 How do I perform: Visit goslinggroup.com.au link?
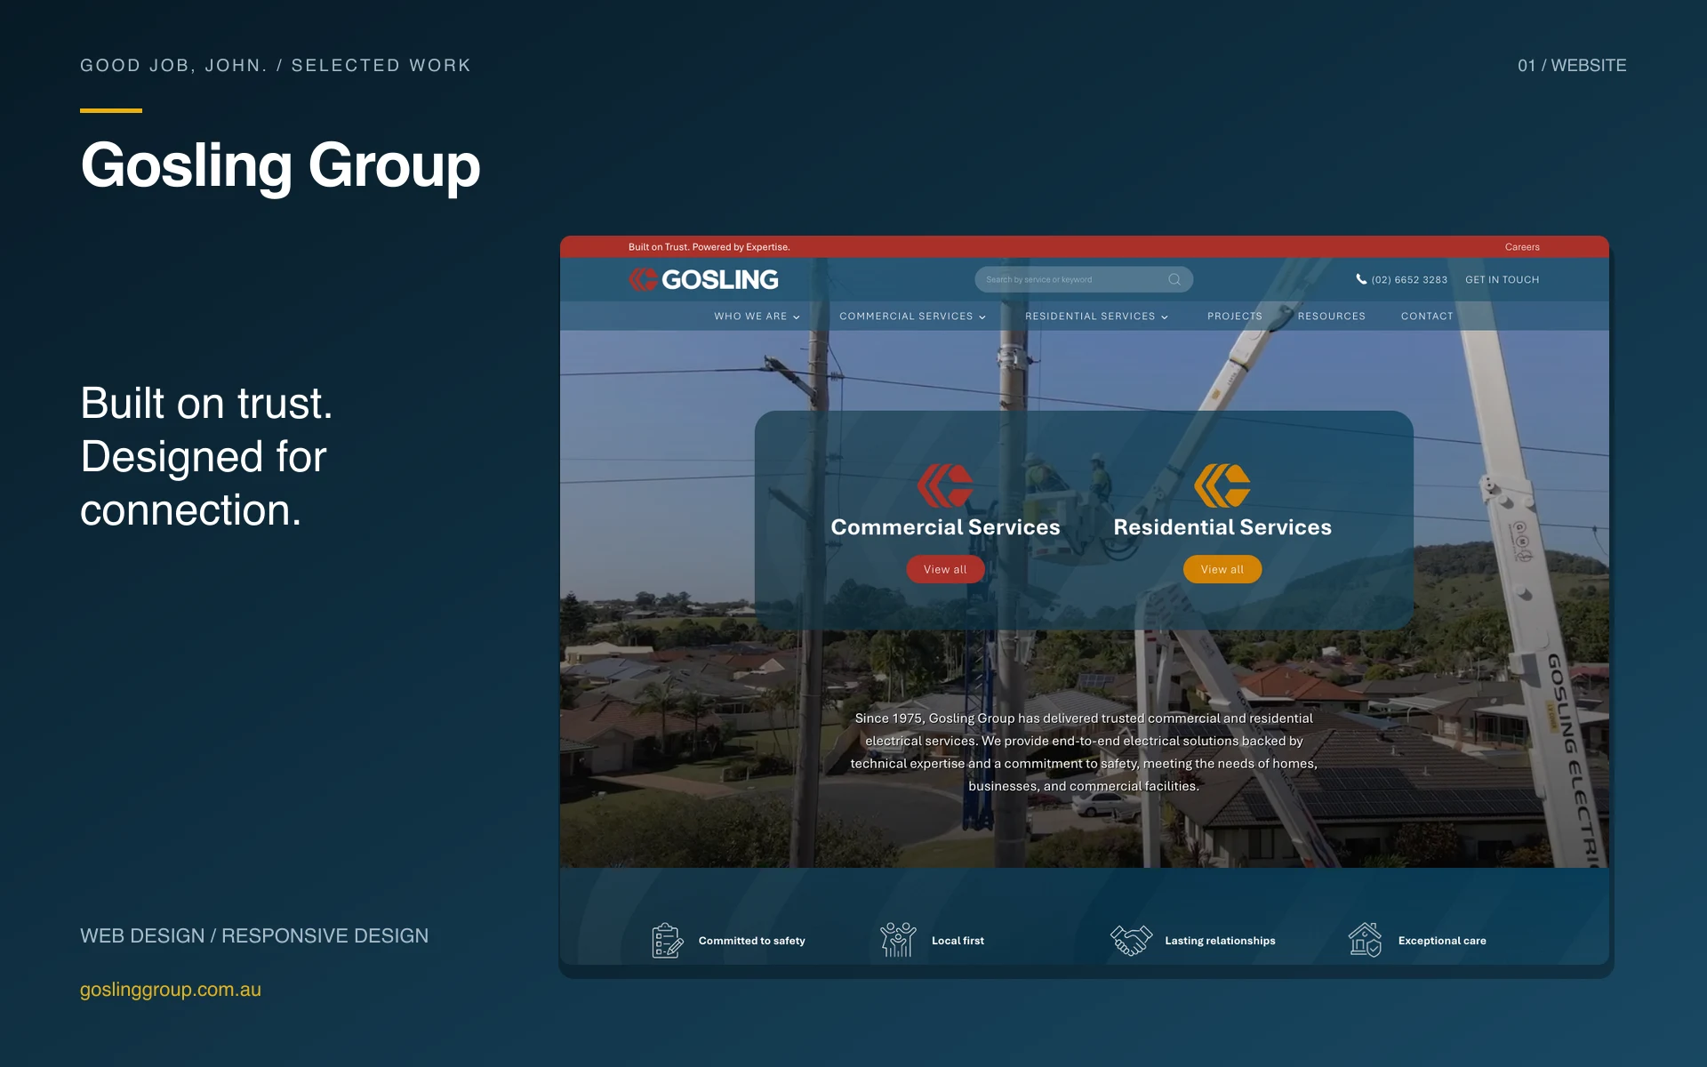pyautogui.click(x=171, y=990)
